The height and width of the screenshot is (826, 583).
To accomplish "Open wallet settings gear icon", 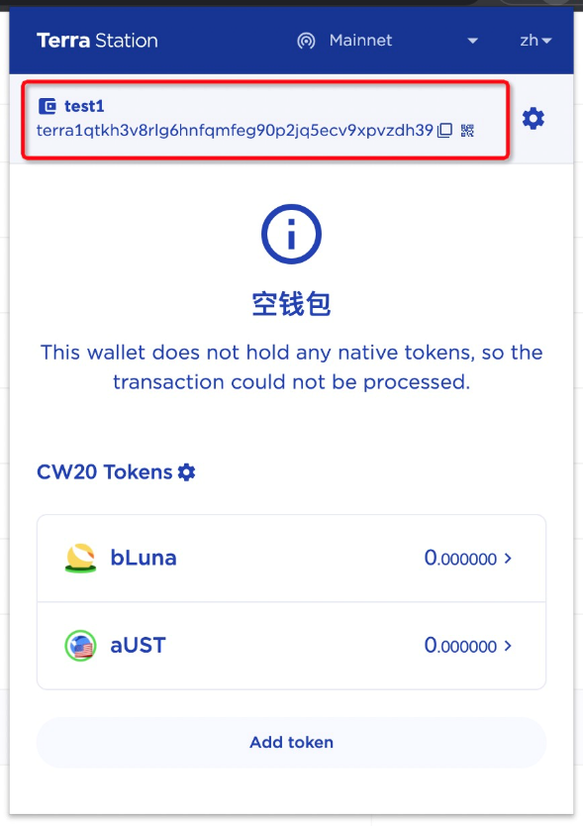I will pyautogui.click(x=533, y=119).
